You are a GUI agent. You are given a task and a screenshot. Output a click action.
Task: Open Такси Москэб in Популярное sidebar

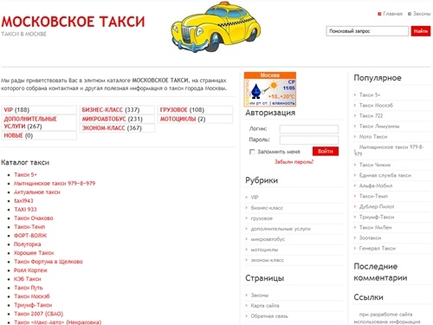tap(376, 105)
